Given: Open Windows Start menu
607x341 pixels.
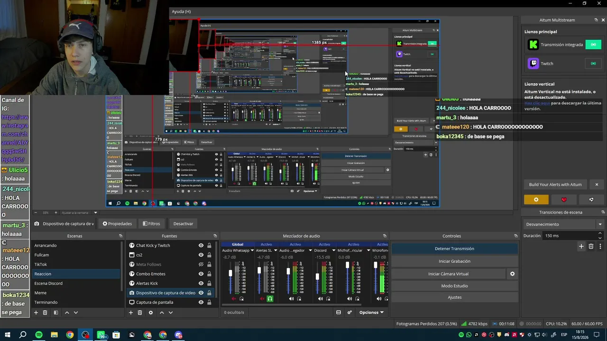Looking at the screenshot, I should 7,335.
